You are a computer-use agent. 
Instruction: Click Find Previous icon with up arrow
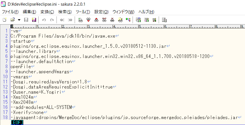[x=97, y=20]
